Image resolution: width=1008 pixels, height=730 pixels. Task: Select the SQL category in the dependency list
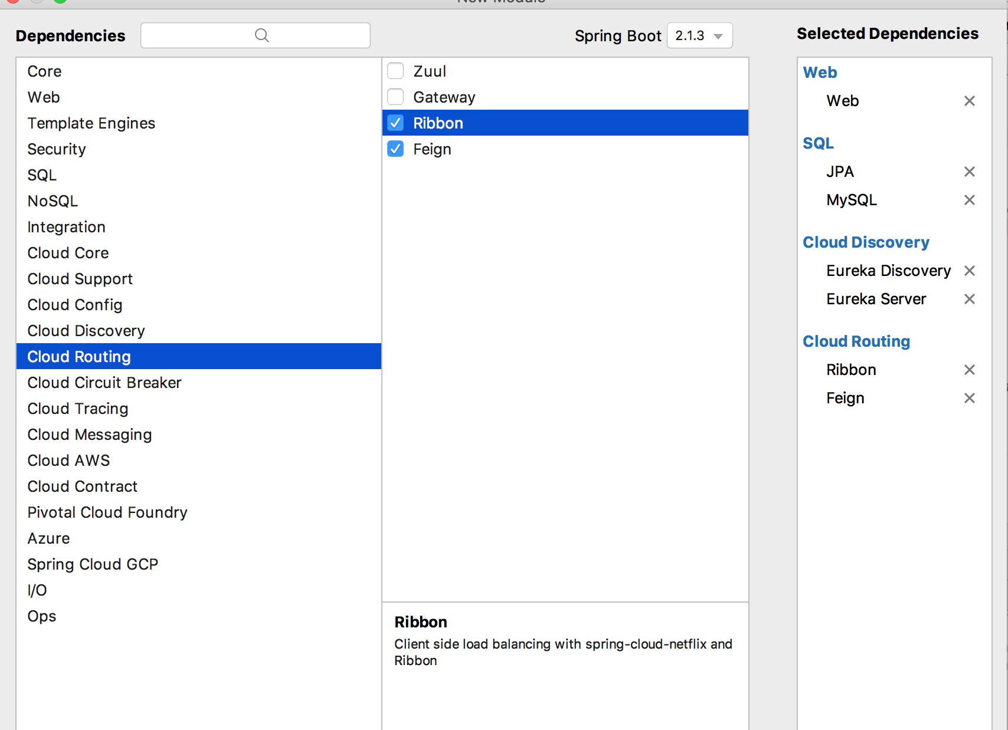[199, 175]
